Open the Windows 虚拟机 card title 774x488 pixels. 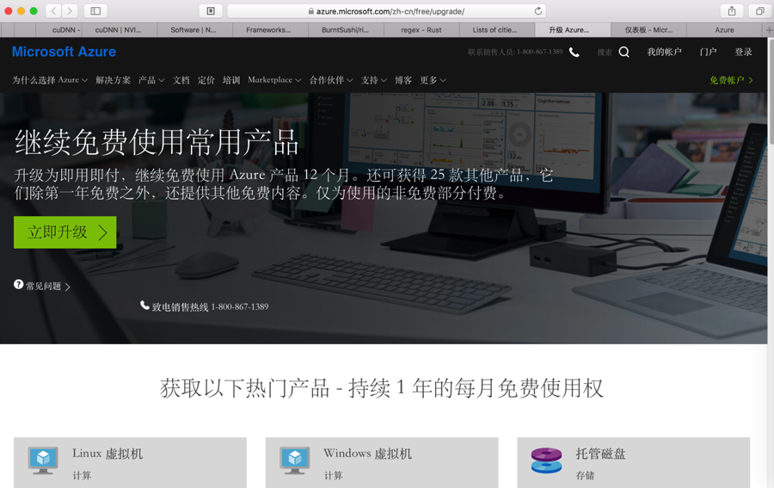[x=368, y=454]
